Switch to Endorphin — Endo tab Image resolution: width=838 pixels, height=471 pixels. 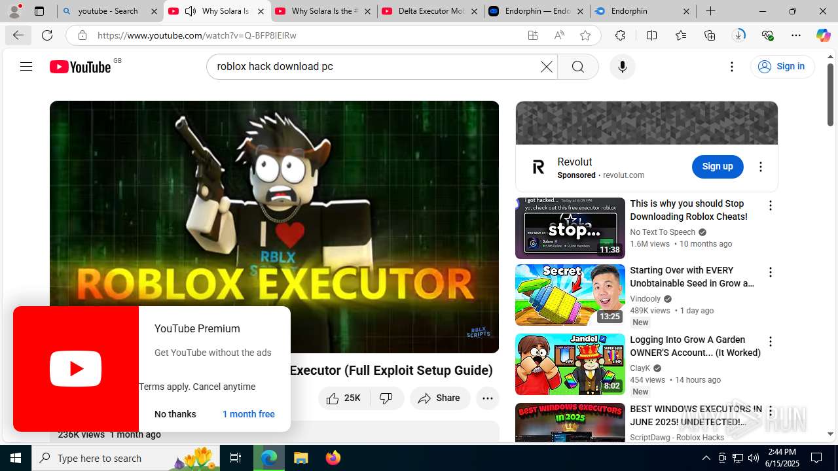(537, 11)
